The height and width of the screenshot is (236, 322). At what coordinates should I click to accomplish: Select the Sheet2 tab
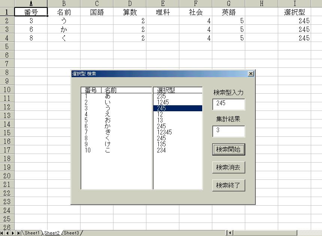point(52,233)
